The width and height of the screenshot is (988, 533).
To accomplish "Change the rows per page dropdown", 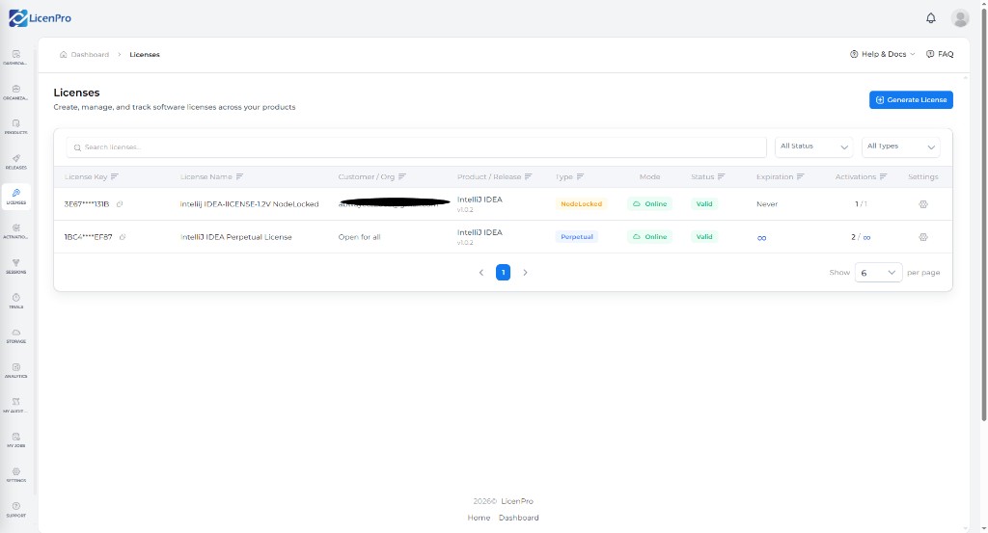I will [x=878, y=273].
